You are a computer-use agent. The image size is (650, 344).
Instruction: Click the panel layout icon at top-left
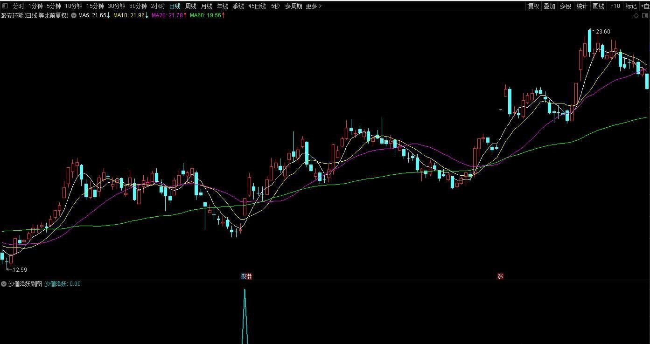5,6
